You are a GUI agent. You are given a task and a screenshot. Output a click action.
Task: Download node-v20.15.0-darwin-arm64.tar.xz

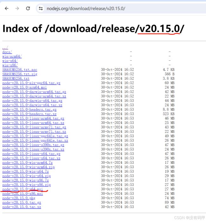pyautogui.click(x=34, y=96)
